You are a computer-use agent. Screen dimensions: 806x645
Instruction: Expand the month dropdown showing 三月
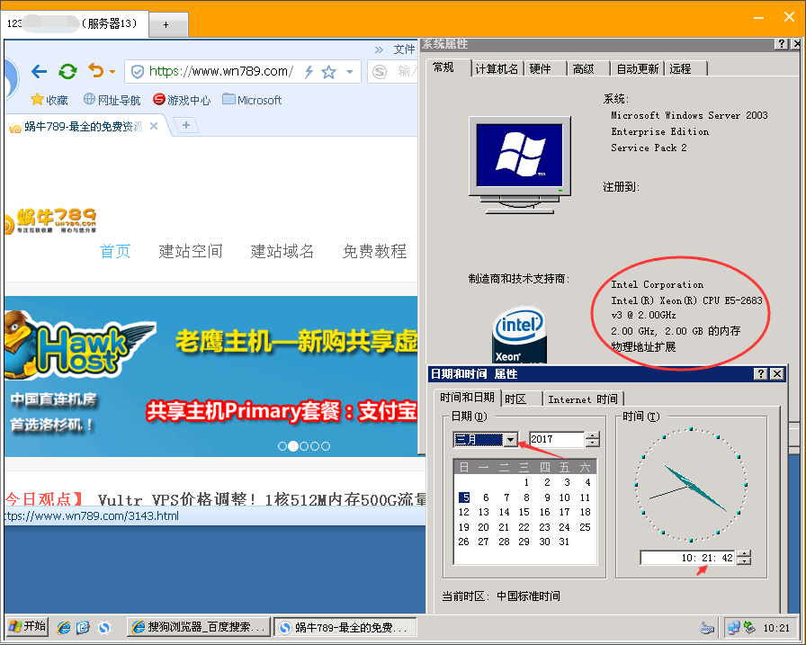coord(511,440)
